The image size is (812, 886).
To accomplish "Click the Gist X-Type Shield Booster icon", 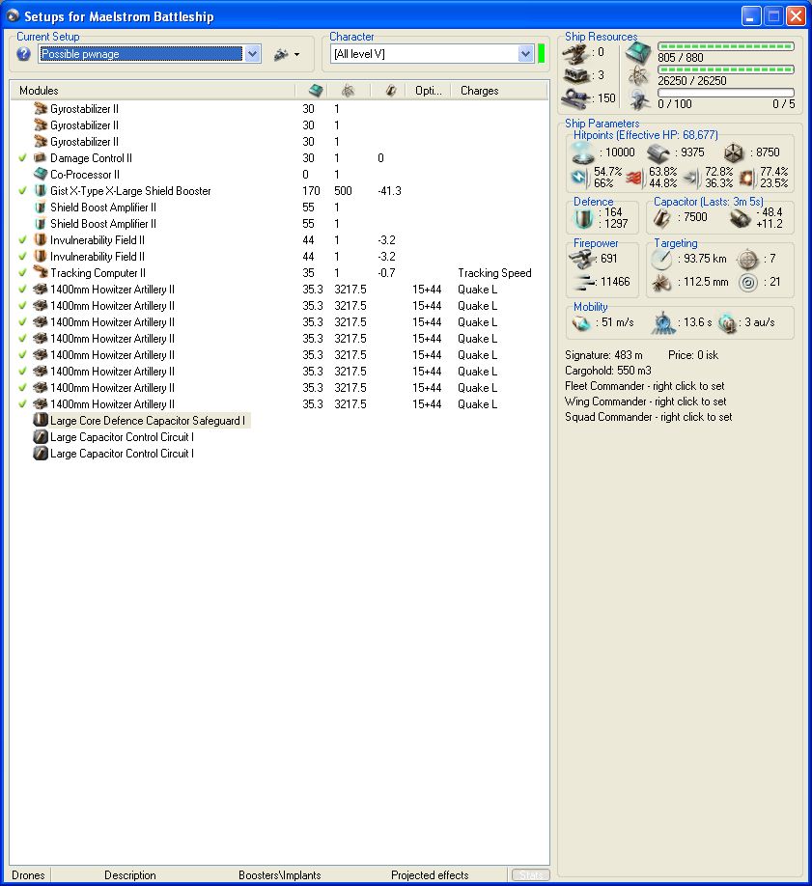I will click(41, 190).
